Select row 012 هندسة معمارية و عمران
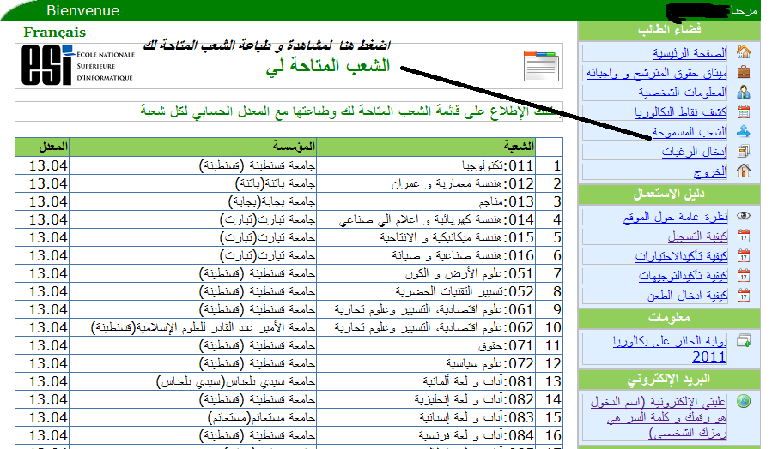This screenshot has width=778, height=449. (289, 183)
